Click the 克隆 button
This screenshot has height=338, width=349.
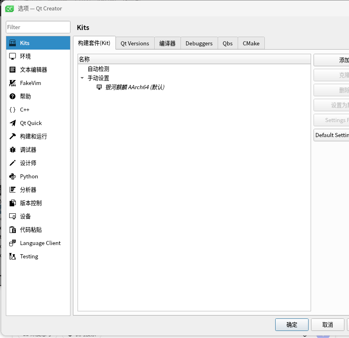click(331, 75)
